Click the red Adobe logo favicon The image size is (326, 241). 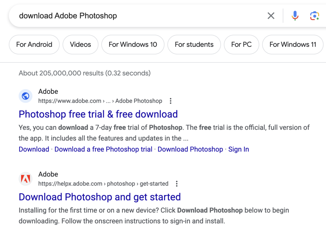coord(25,179)
